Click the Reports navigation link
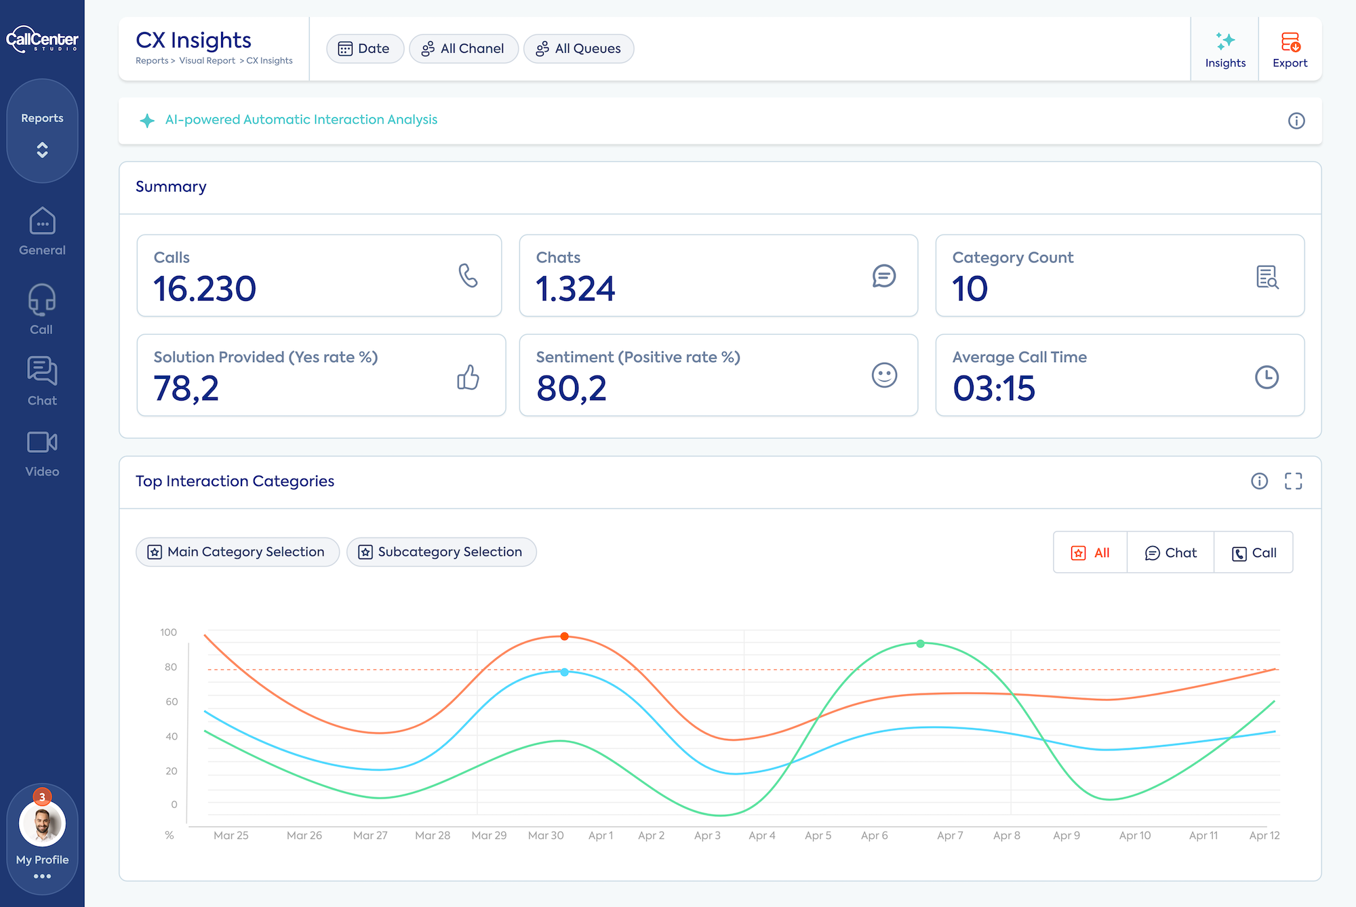The image size is (1356, 907). (41, 117)
